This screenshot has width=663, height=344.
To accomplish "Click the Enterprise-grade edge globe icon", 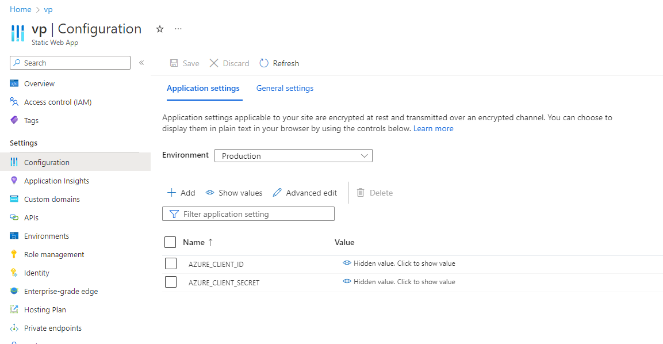I will (14, 291).
